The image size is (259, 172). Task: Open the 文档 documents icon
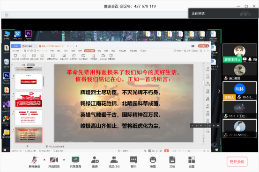[172, 162]
